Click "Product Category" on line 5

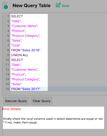(x=25, y=36)
